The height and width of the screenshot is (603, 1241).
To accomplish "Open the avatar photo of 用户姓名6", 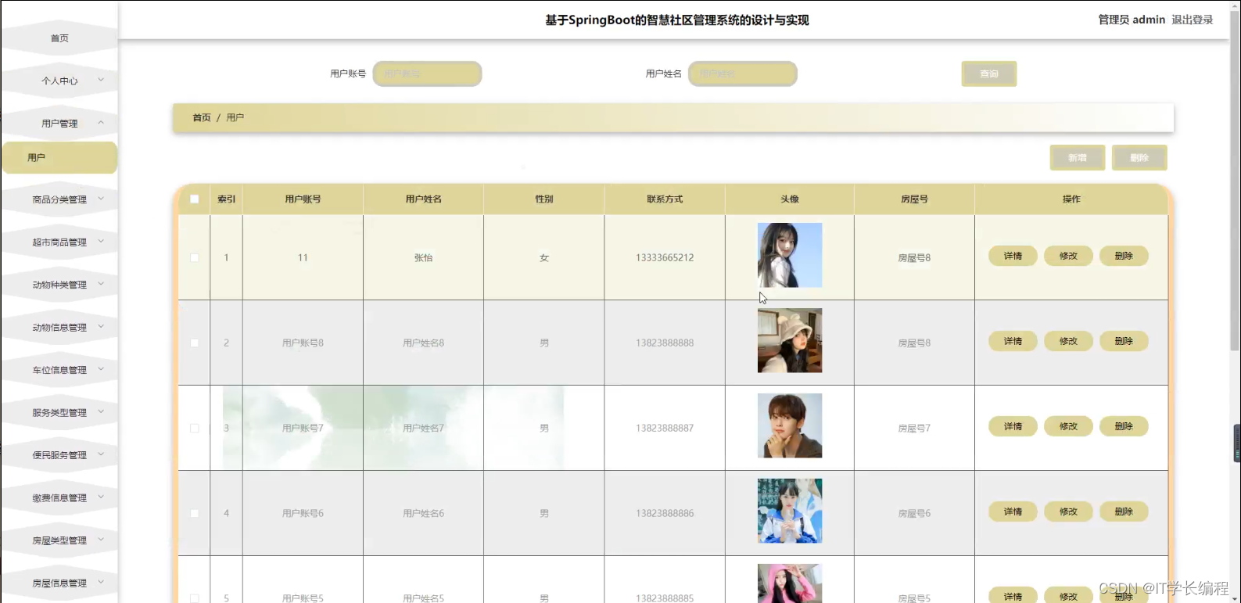I will [790, 511].
